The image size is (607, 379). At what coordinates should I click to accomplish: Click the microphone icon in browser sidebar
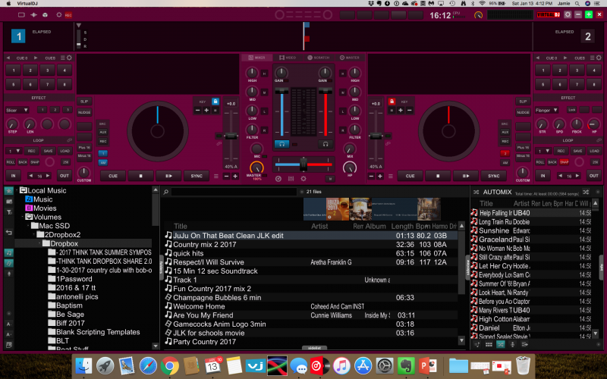[8, 274]
